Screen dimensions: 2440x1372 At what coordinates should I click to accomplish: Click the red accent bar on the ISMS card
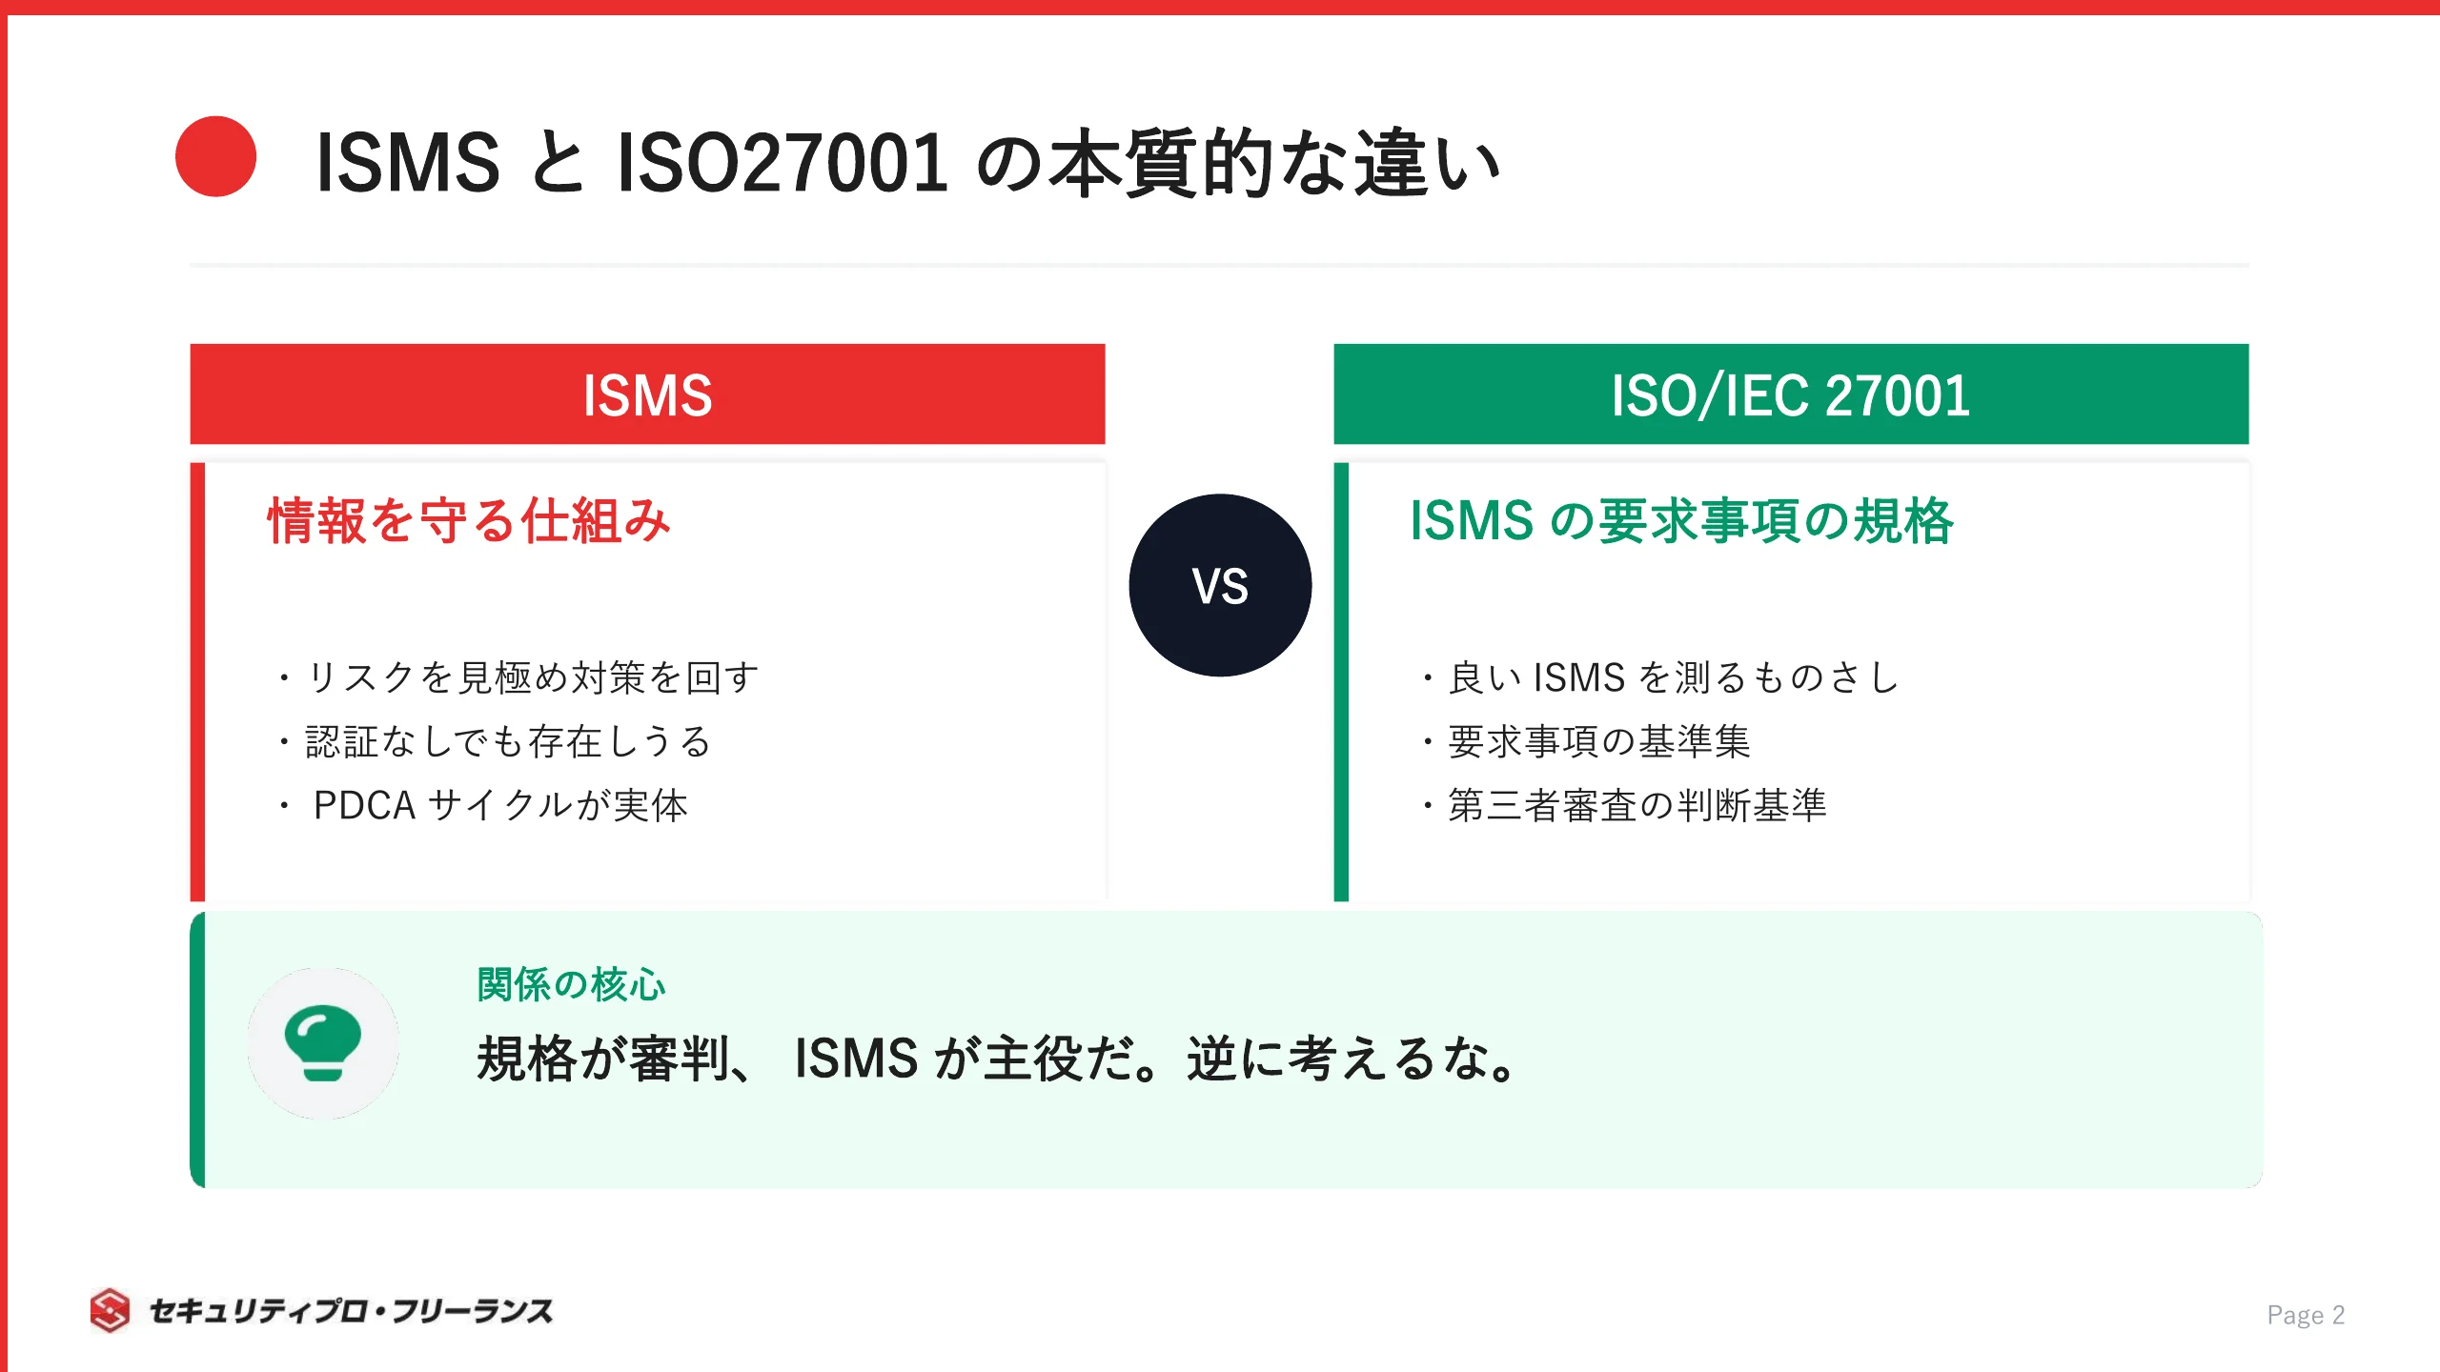tap(197, 682)
